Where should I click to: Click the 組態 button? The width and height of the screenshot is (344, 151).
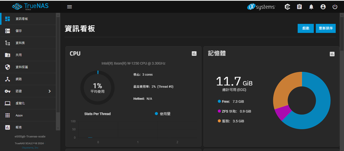tap(305, 28)
